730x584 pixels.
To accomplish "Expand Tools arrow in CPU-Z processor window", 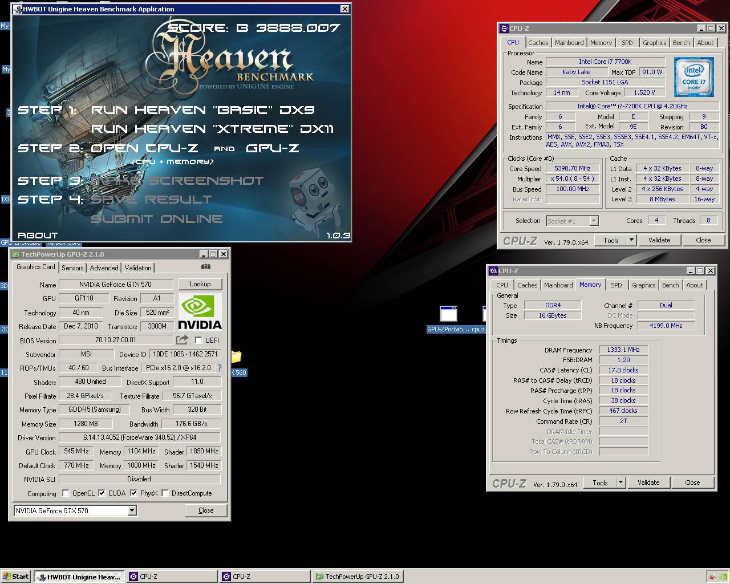I will (631, 240).
